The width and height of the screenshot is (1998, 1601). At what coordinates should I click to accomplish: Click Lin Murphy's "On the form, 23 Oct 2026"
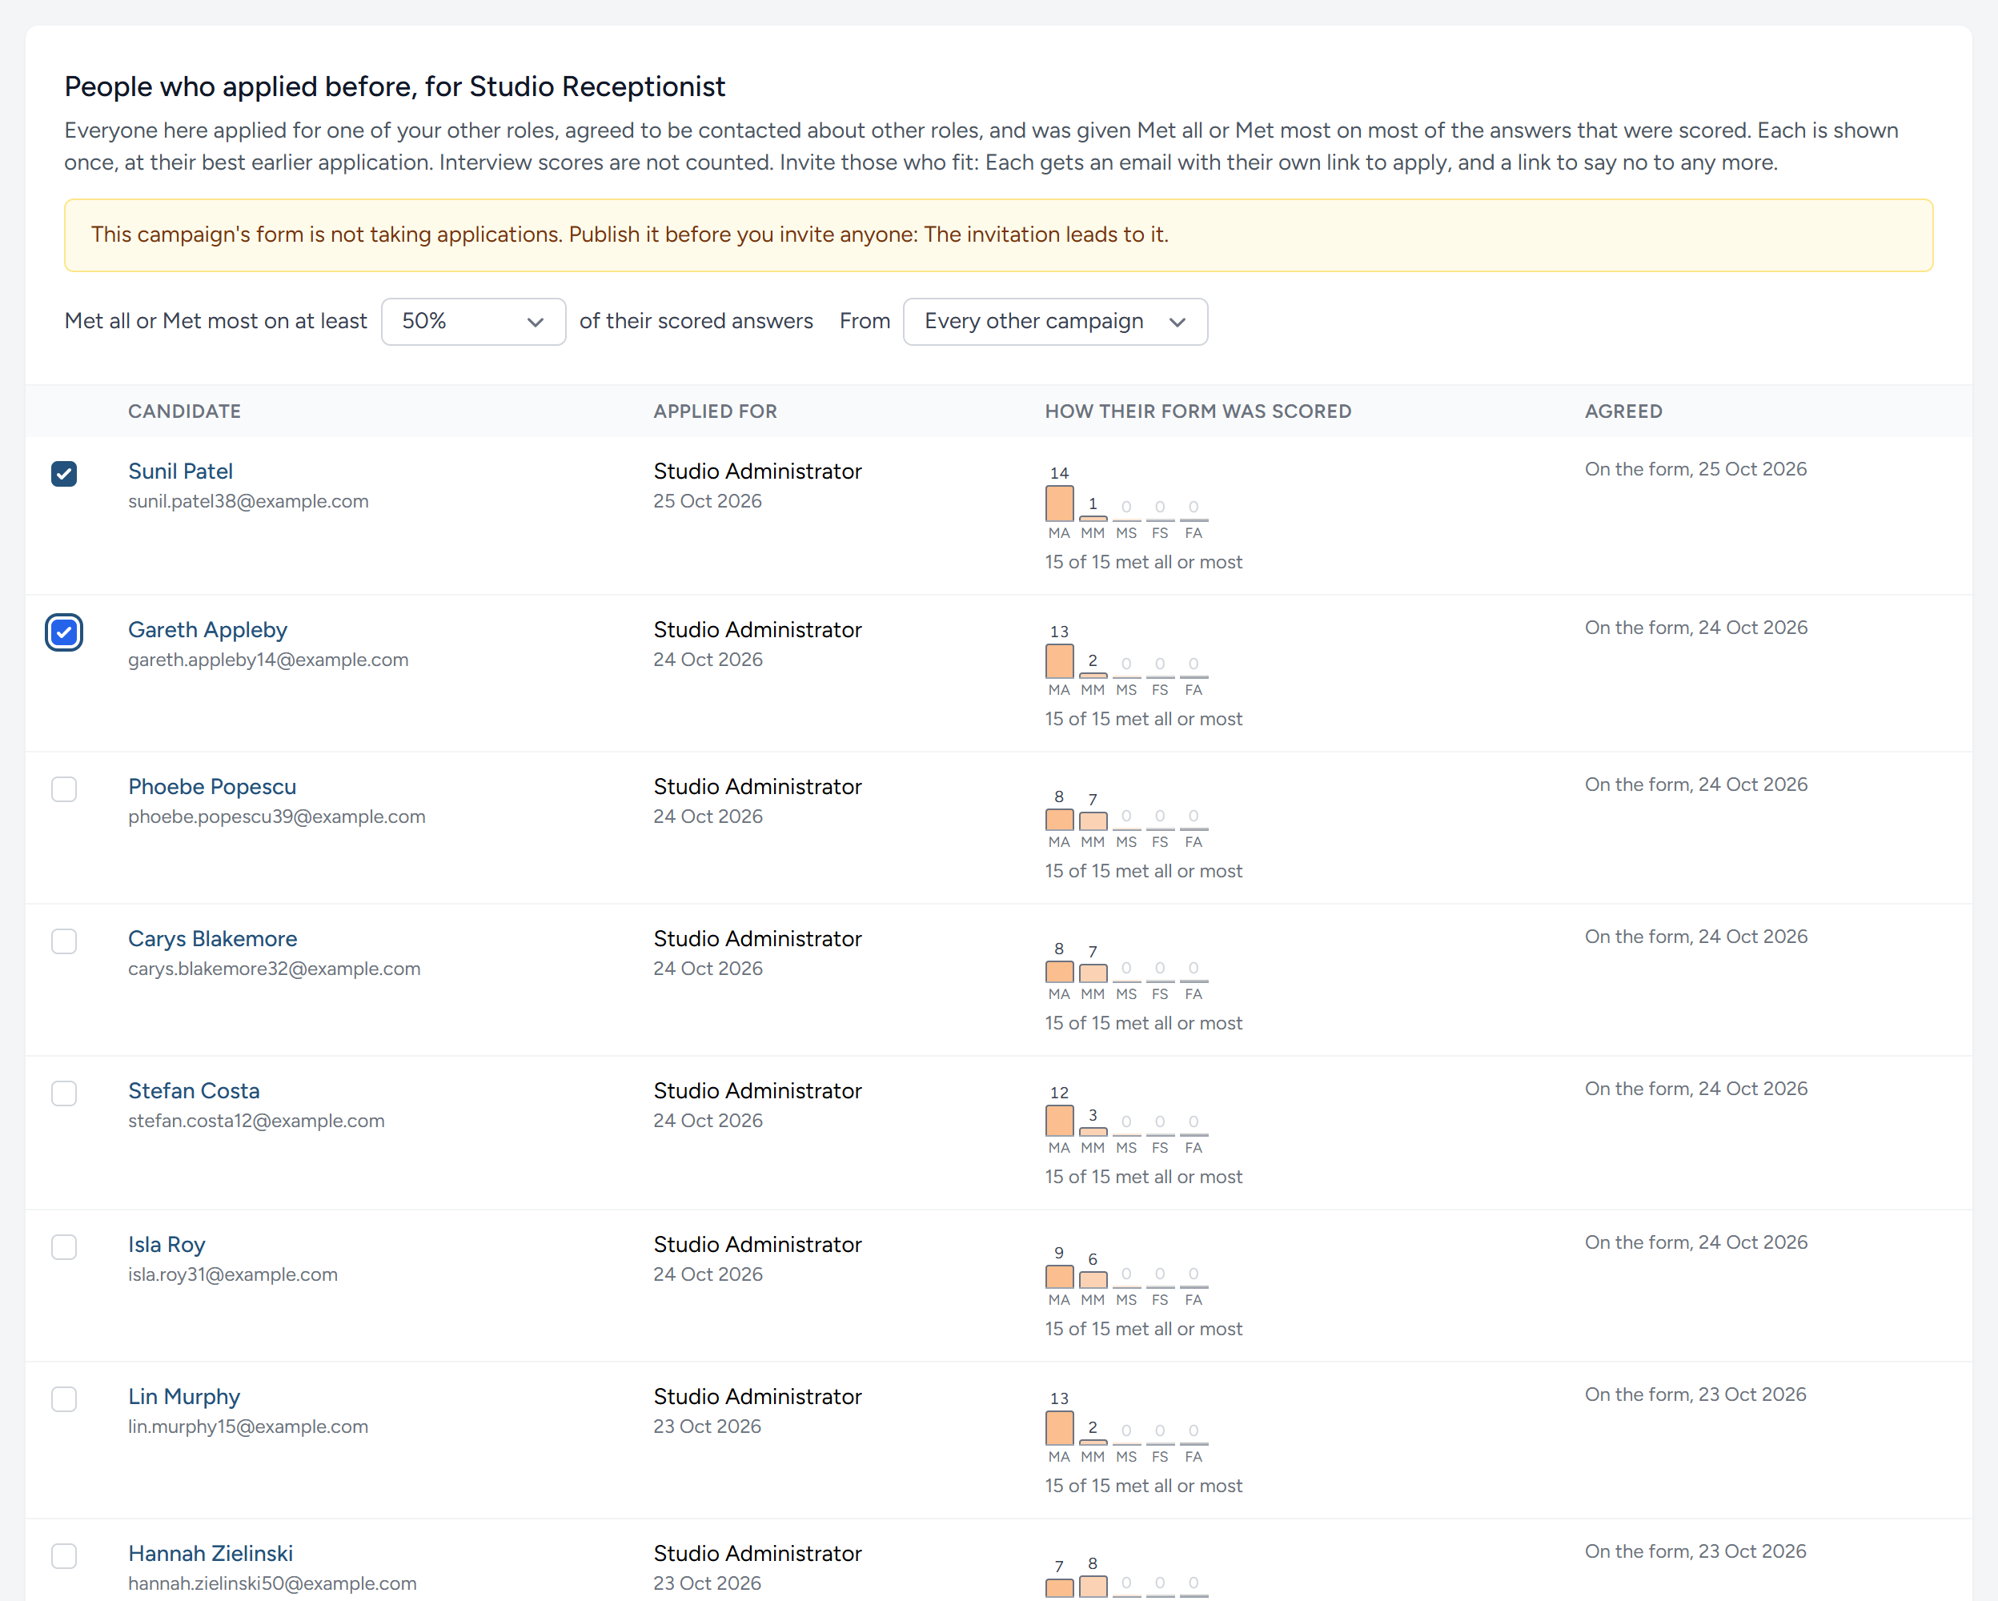[1696, 1394]
